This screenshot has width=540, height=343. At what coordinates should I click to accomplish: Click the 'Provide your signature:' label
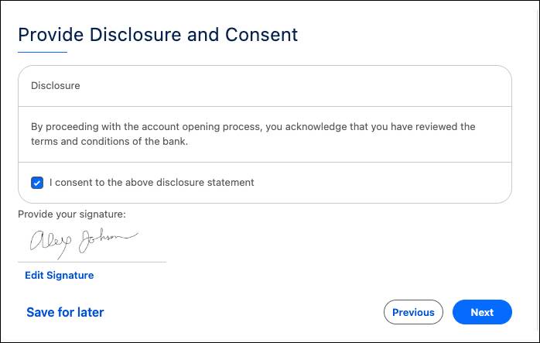coord(72,214)
